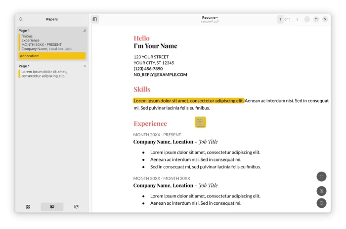Open the document options menu
The height and width of the screenshot is (229, 346).
point(297,19)
